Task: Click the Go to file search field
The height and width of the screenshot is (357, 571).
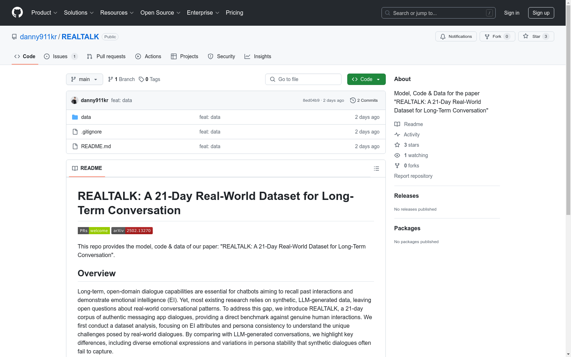Action: click(303, 79)
